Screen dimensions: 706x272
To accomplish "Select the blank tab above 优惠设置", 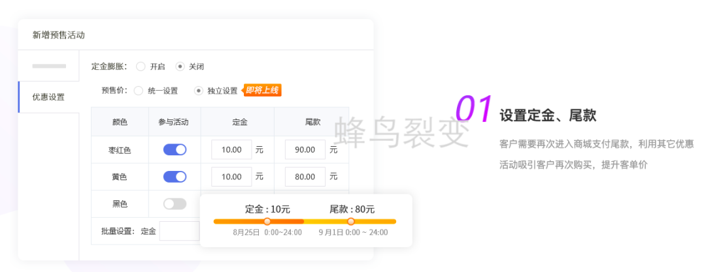I will pos(49,66).
